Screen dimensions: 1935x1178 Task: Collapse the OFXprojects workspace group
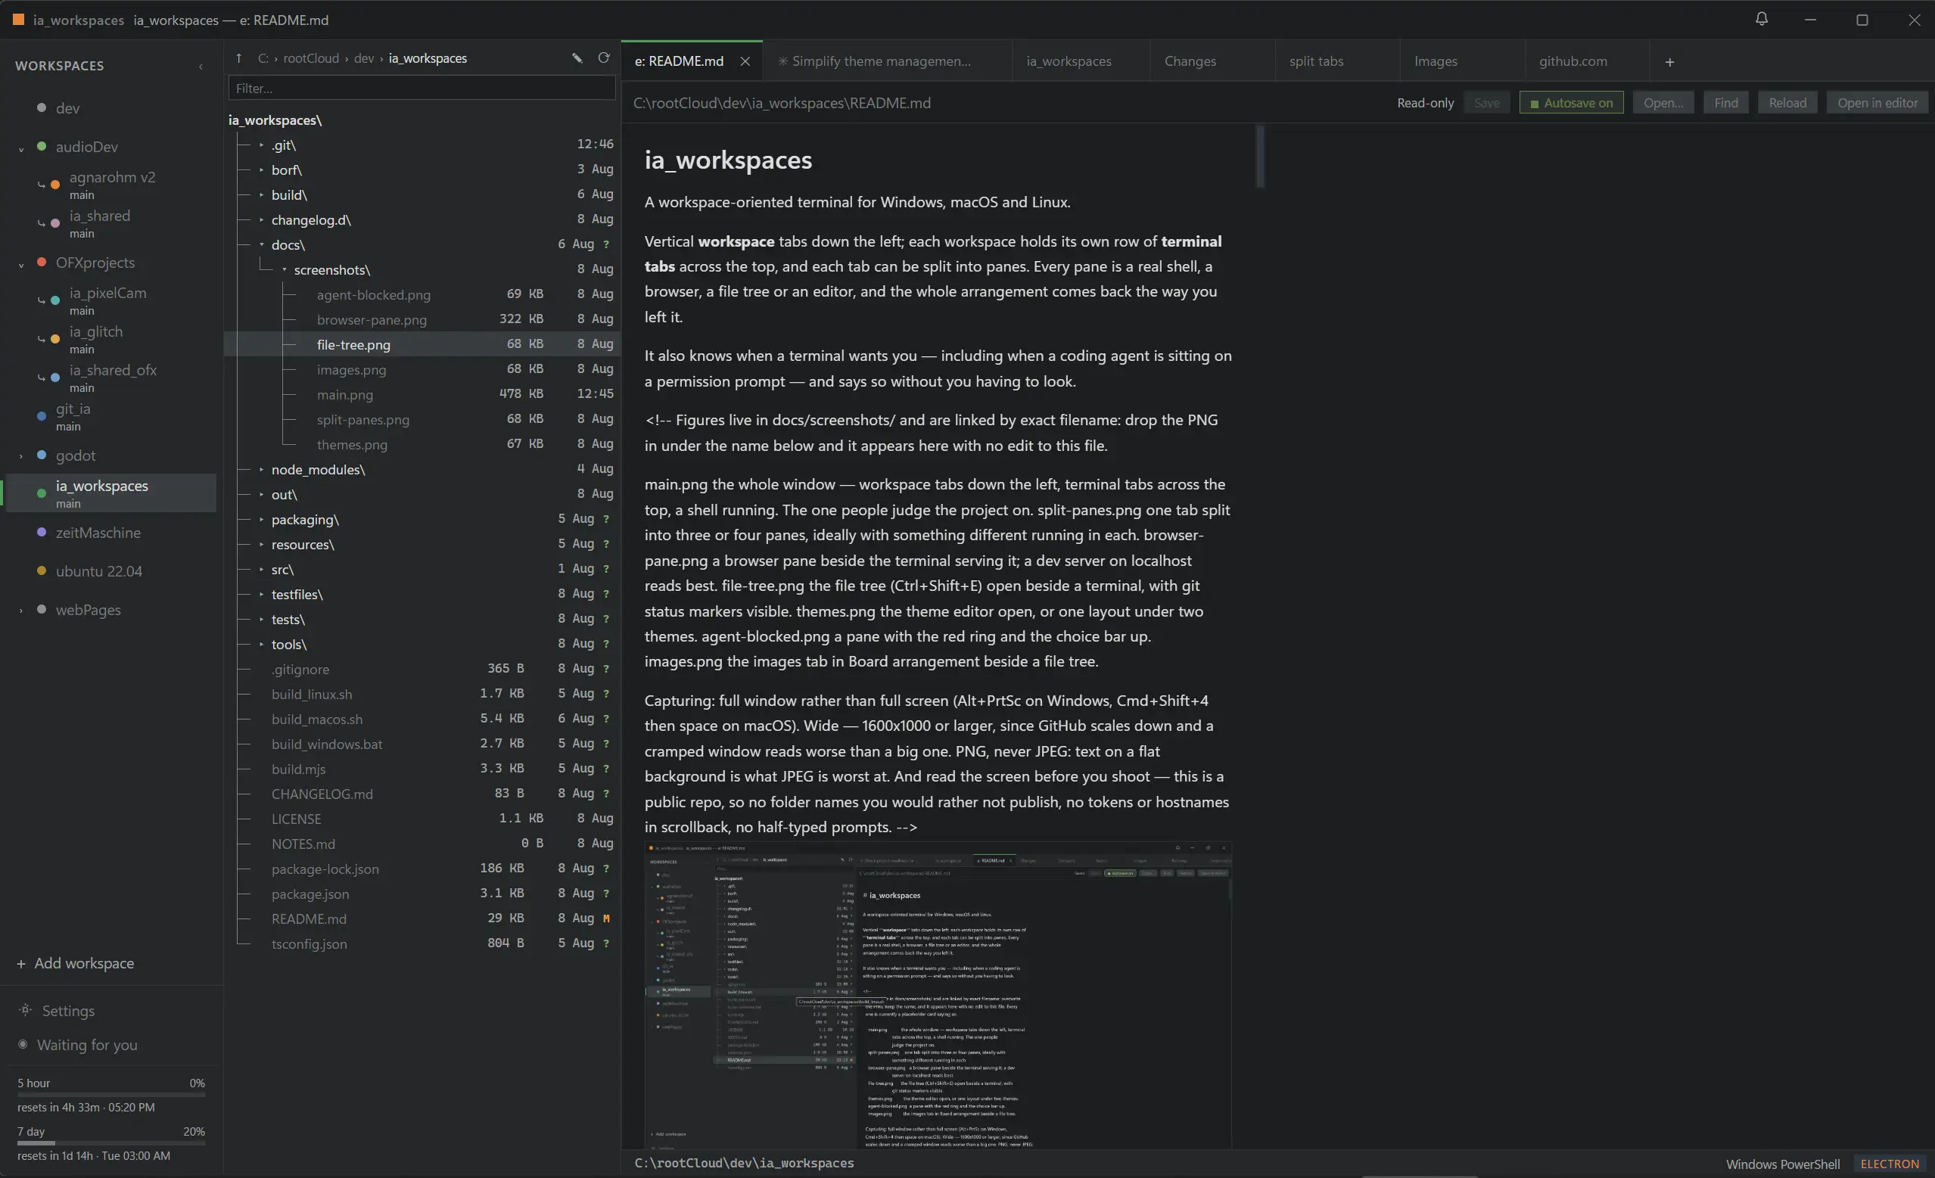tap(21, 265)
